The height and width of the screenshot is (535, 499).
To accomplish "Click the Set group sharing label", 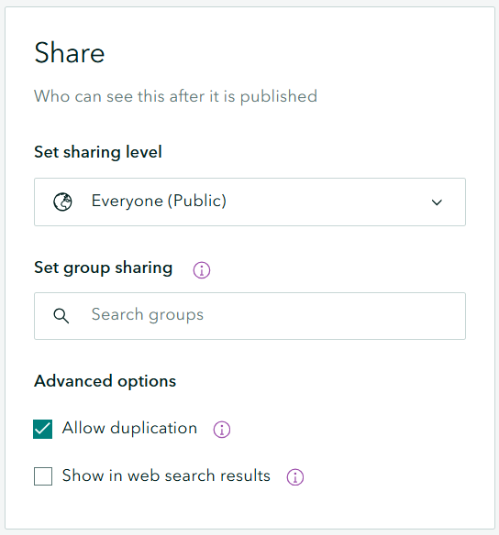I will (x=103, y=267).
